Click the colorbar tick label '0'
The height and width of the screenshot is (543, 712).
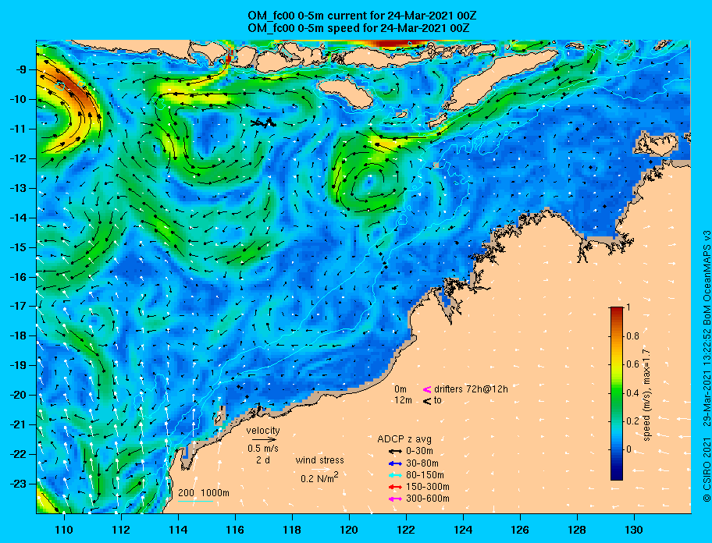[628, 449]
